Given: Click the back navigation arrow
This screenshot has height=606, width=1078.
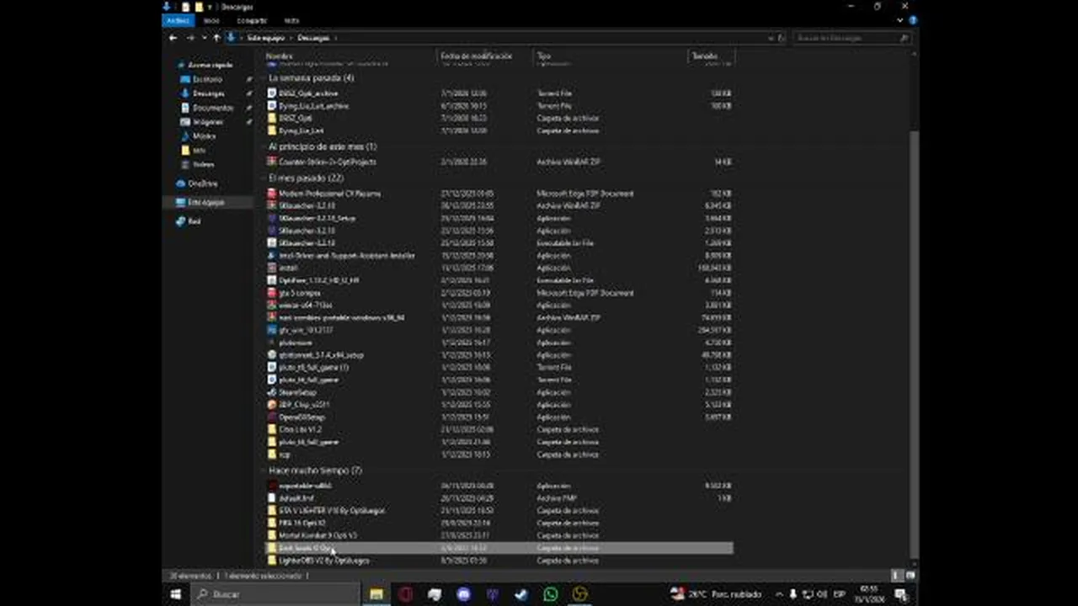Looking at the screenshot, I should pyautogui.click(x=173, y=38).
